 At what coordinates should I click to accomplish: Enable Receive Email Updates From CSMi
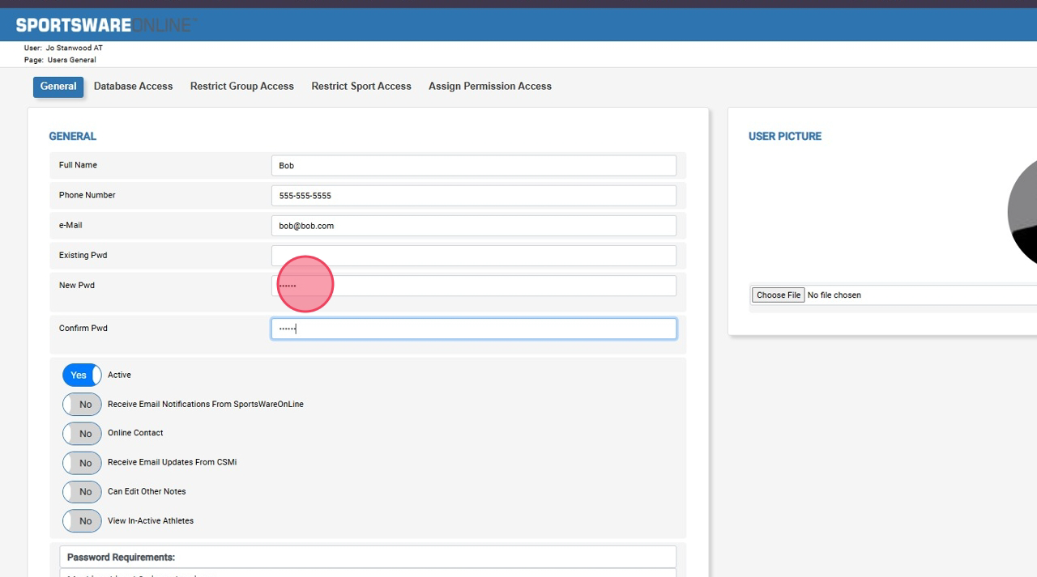click(x=82, y=463)
